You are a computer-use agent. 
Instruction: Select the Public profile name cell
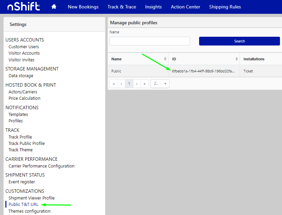(x=116, y=71)
